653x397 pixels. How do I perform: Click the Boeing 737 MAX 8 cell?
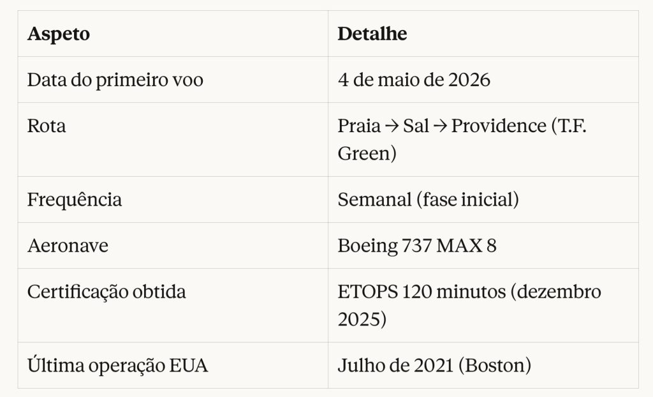(416, 246)
